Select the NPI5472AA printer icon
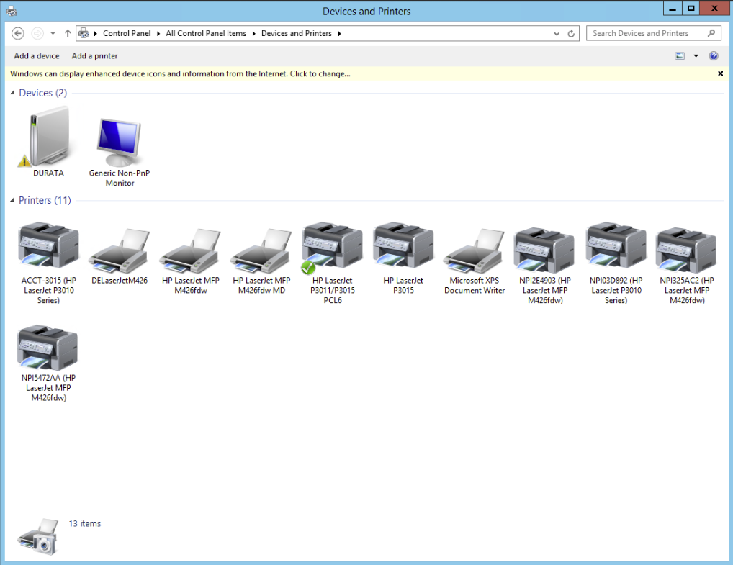 (48, 348)
